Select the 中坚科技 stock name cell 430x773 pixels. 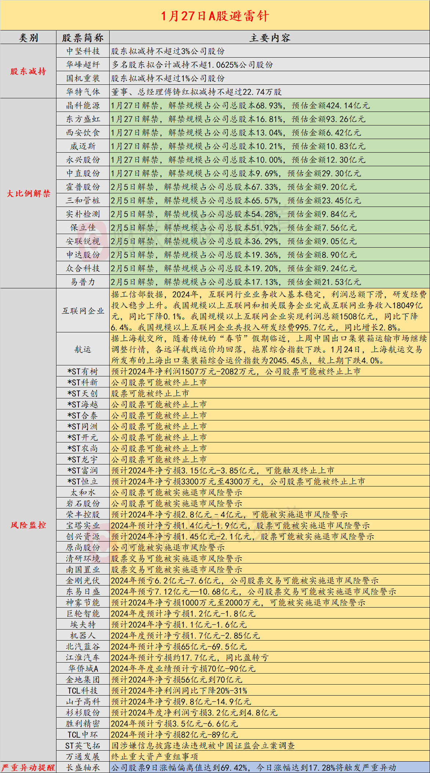point(83,51)
